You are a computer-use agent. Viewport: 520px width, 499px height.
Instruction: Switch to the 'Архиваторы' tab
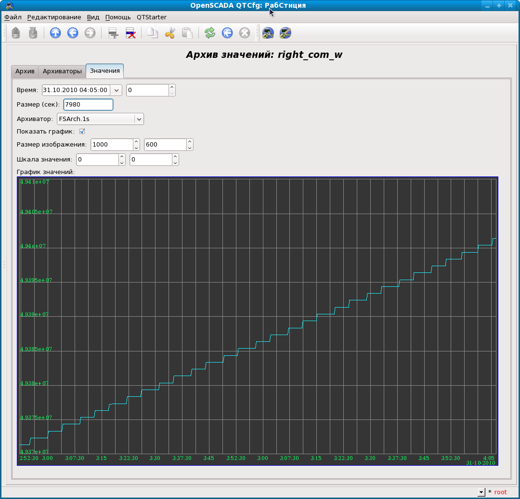pyautogui.click(x=62, y=71)
